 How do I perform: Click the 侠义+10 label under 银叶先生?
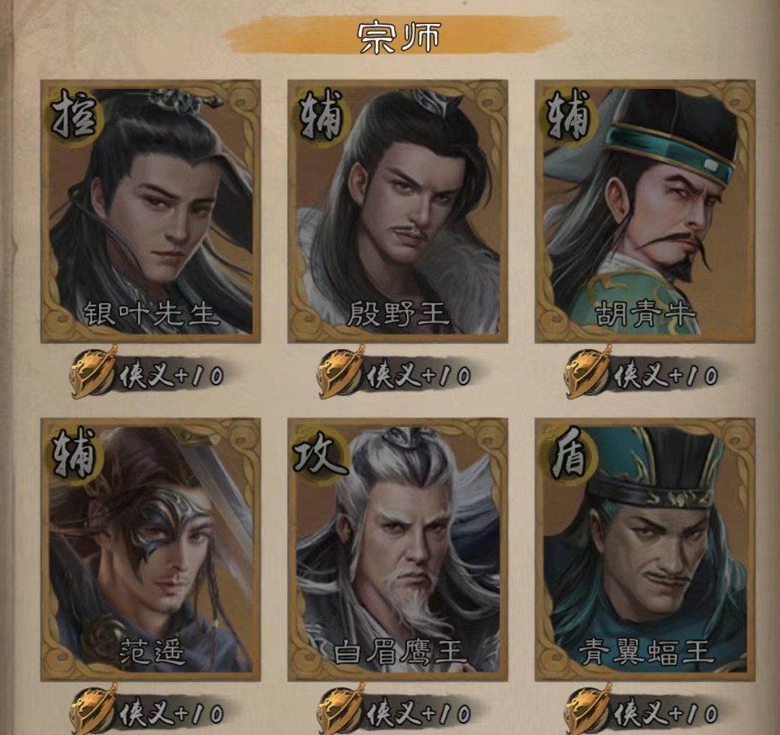[171, 376]
